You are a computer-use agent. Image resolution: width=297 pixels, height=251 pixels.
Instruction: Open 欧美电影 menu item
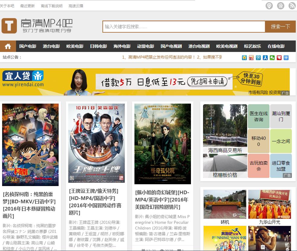(75, 46)
